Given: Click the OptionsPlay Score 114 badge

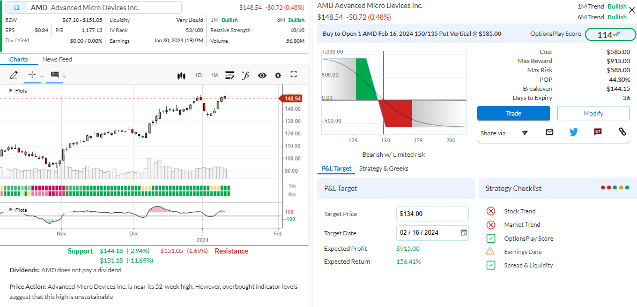Looking at the screenshot, I should point(610,35).
